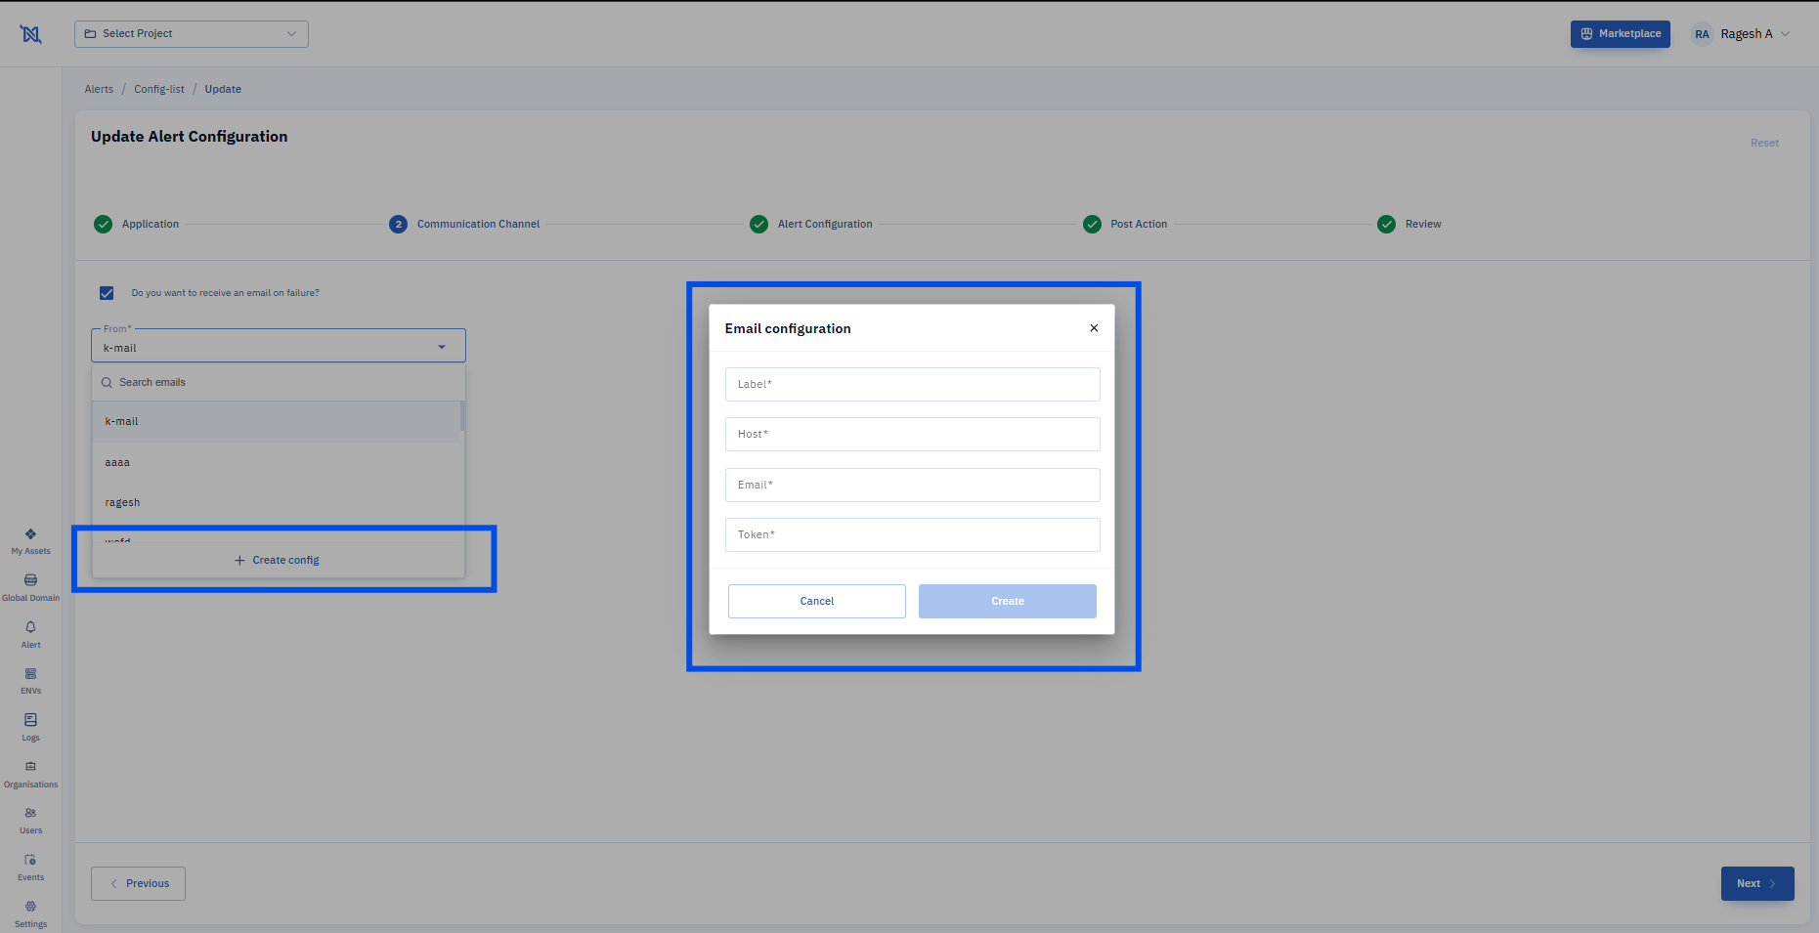Collapse the From email dropdown
The image size is (1819, 933).
coord(442,348)
